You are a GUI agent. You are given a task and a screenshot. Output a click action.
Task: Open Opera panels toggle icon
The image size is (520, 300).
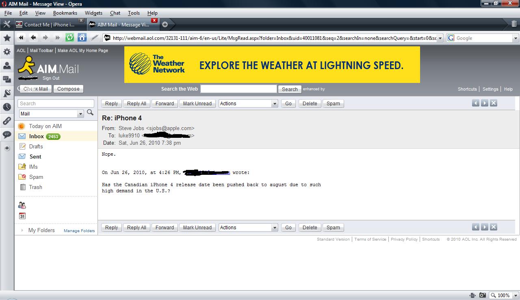coord(7,24)
